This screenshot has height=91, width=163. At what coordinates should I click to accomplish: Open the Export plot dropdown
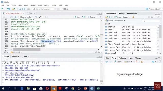[129, 62]
